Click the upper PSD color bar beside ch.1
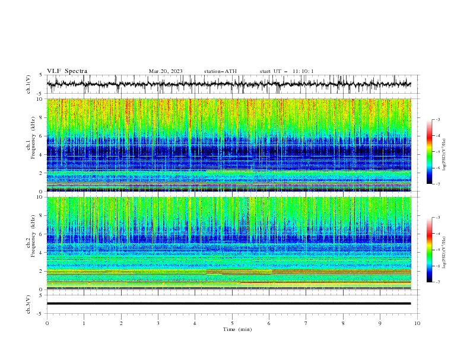This screenshot has width=470, height=363. click(x=430, y=152)
